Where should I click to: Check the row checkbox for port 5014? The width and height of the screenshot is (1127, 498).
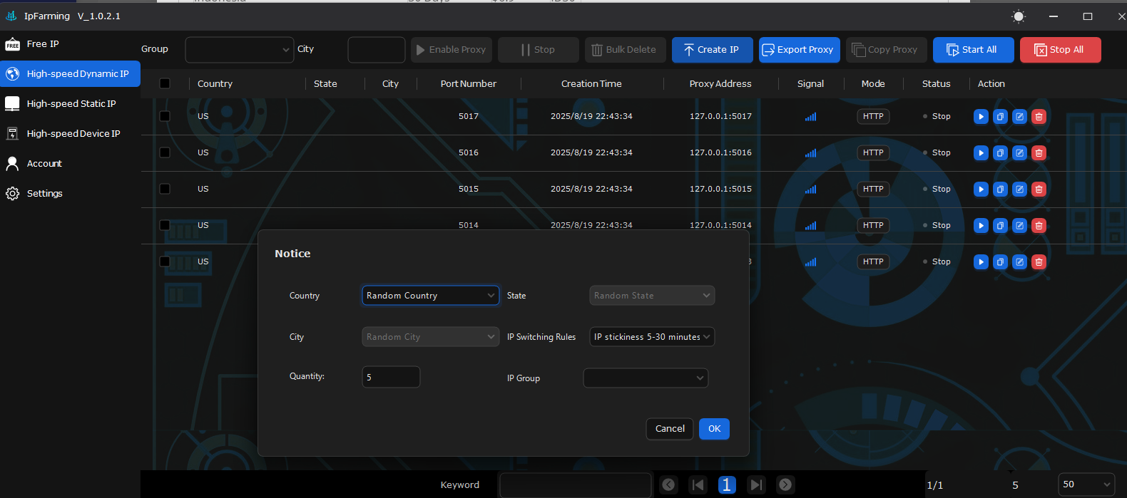(x=165, y=225)
